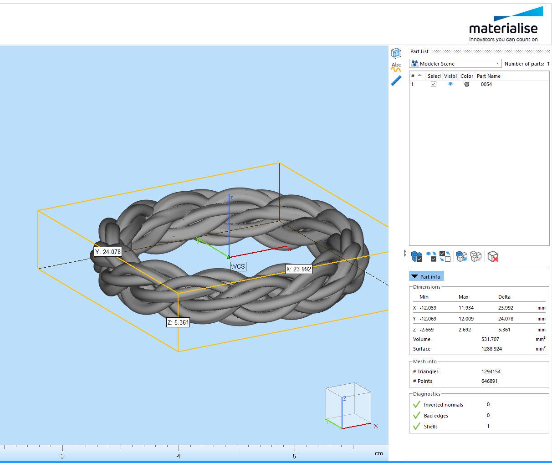Click the show selected parts icon
552x463 pixels.
point(462,256)
